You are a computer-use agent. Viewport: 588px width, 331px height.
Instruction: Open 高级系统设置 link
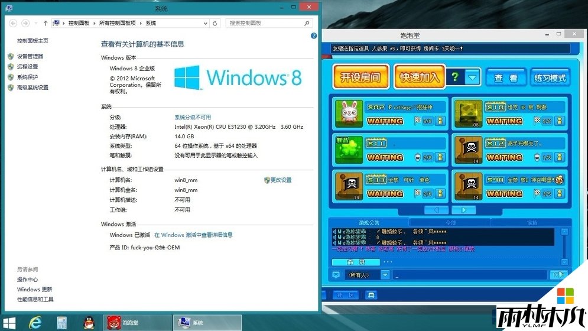tap(33, 87)
